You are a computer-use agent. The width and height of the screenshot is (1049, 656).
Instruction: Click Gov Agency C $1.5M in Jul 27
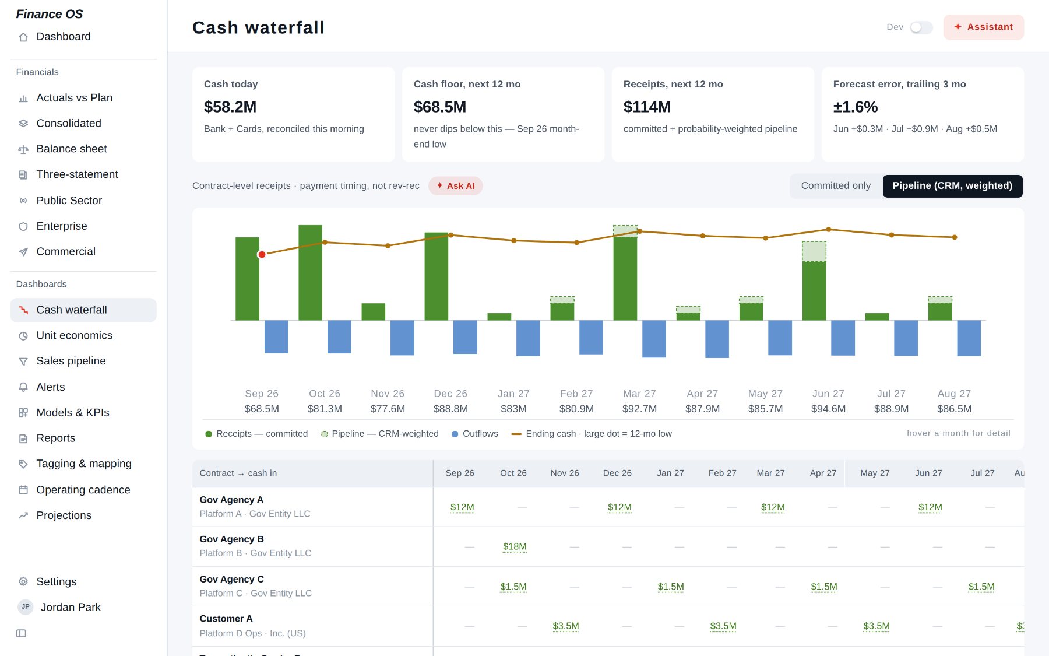981,587
